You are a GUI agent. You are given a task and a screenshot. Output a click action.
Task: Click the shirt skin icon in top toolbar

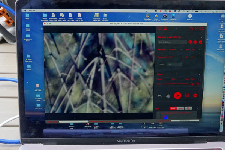click(192, 28)
